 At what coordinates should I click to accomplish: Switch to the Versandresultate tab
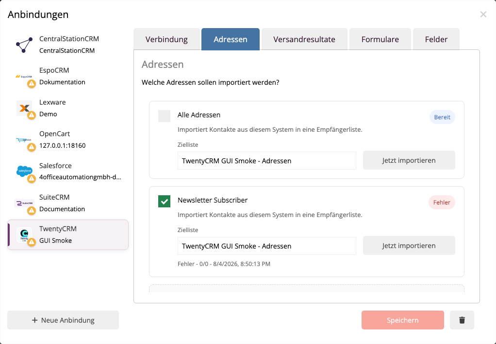click(304, 39)
